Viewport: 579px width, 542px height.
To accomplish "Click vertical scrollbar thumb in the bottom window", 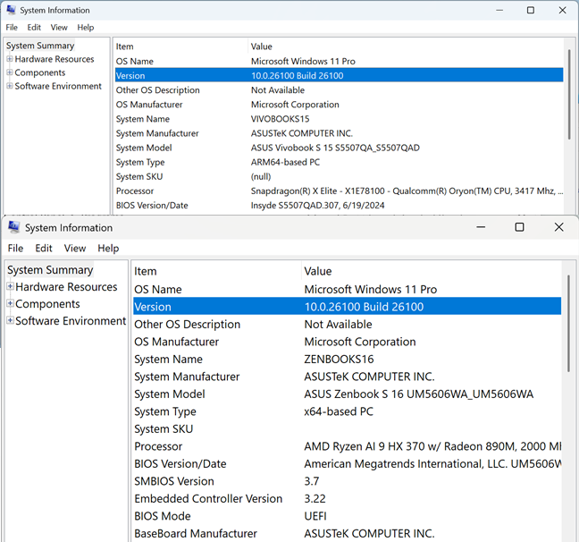I will (x=568, y=323).
